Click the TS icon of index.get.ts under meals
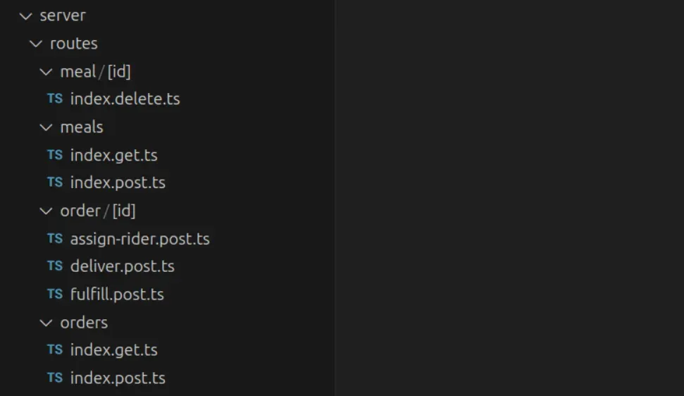Viewport: 684px width, 396px height. [x=55, y=154]
